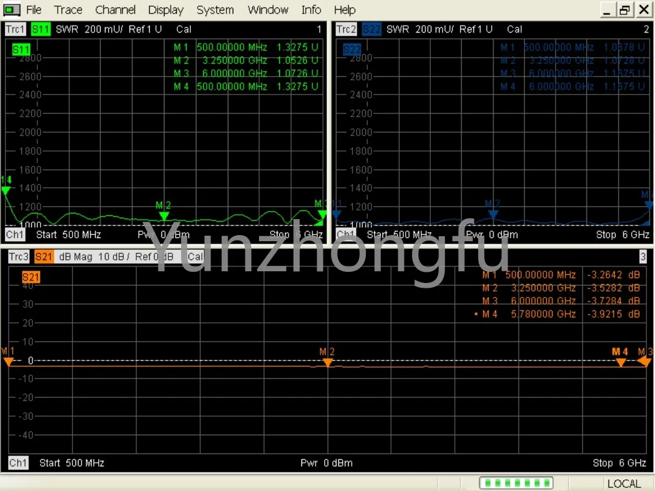Select the Trc2 trace label
This screenshot has height=491, width=655.
346,29
